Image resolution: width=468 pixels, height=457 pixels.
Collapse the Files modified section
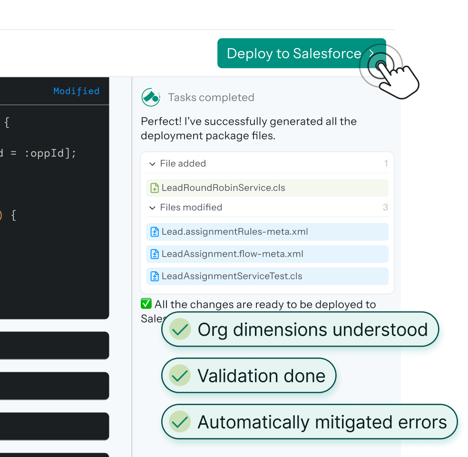coord(152,208)
